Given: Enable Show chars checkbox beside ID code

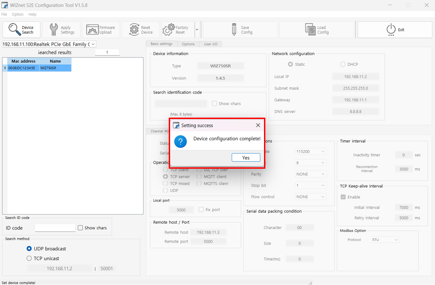Looking at the screenshot, I should [80, 228].
